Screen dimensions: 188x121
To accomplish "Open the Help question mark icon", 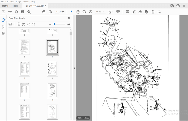I will click(x=178, y=6).
